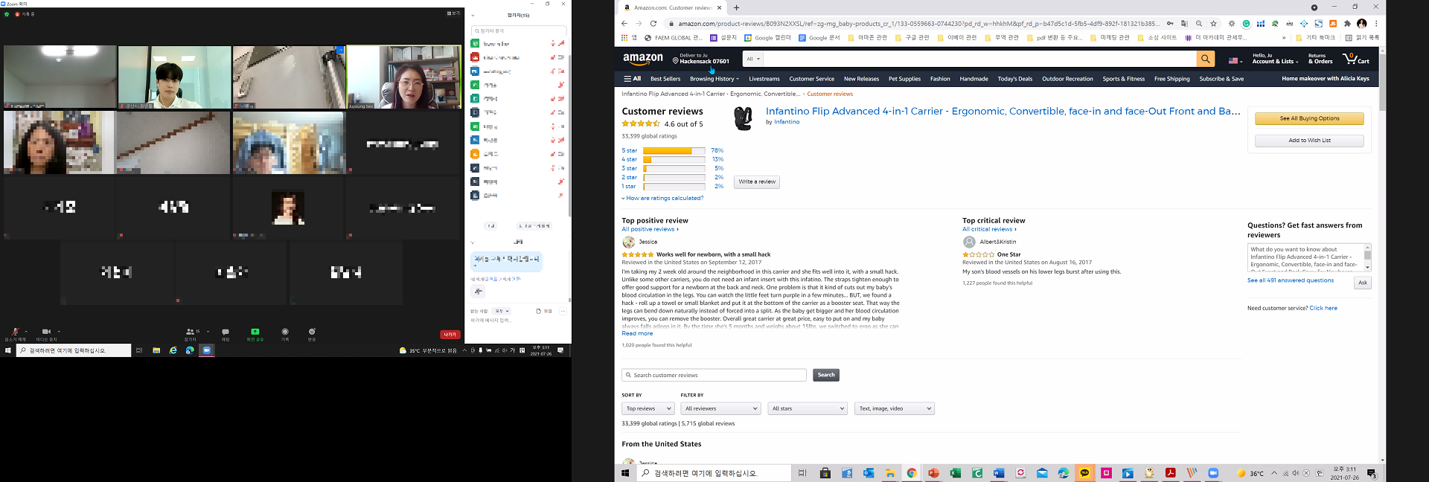The height and width of the screenshot is (482, 1429).
Task: Open a new Chrome tab
Action: point(736,7)
